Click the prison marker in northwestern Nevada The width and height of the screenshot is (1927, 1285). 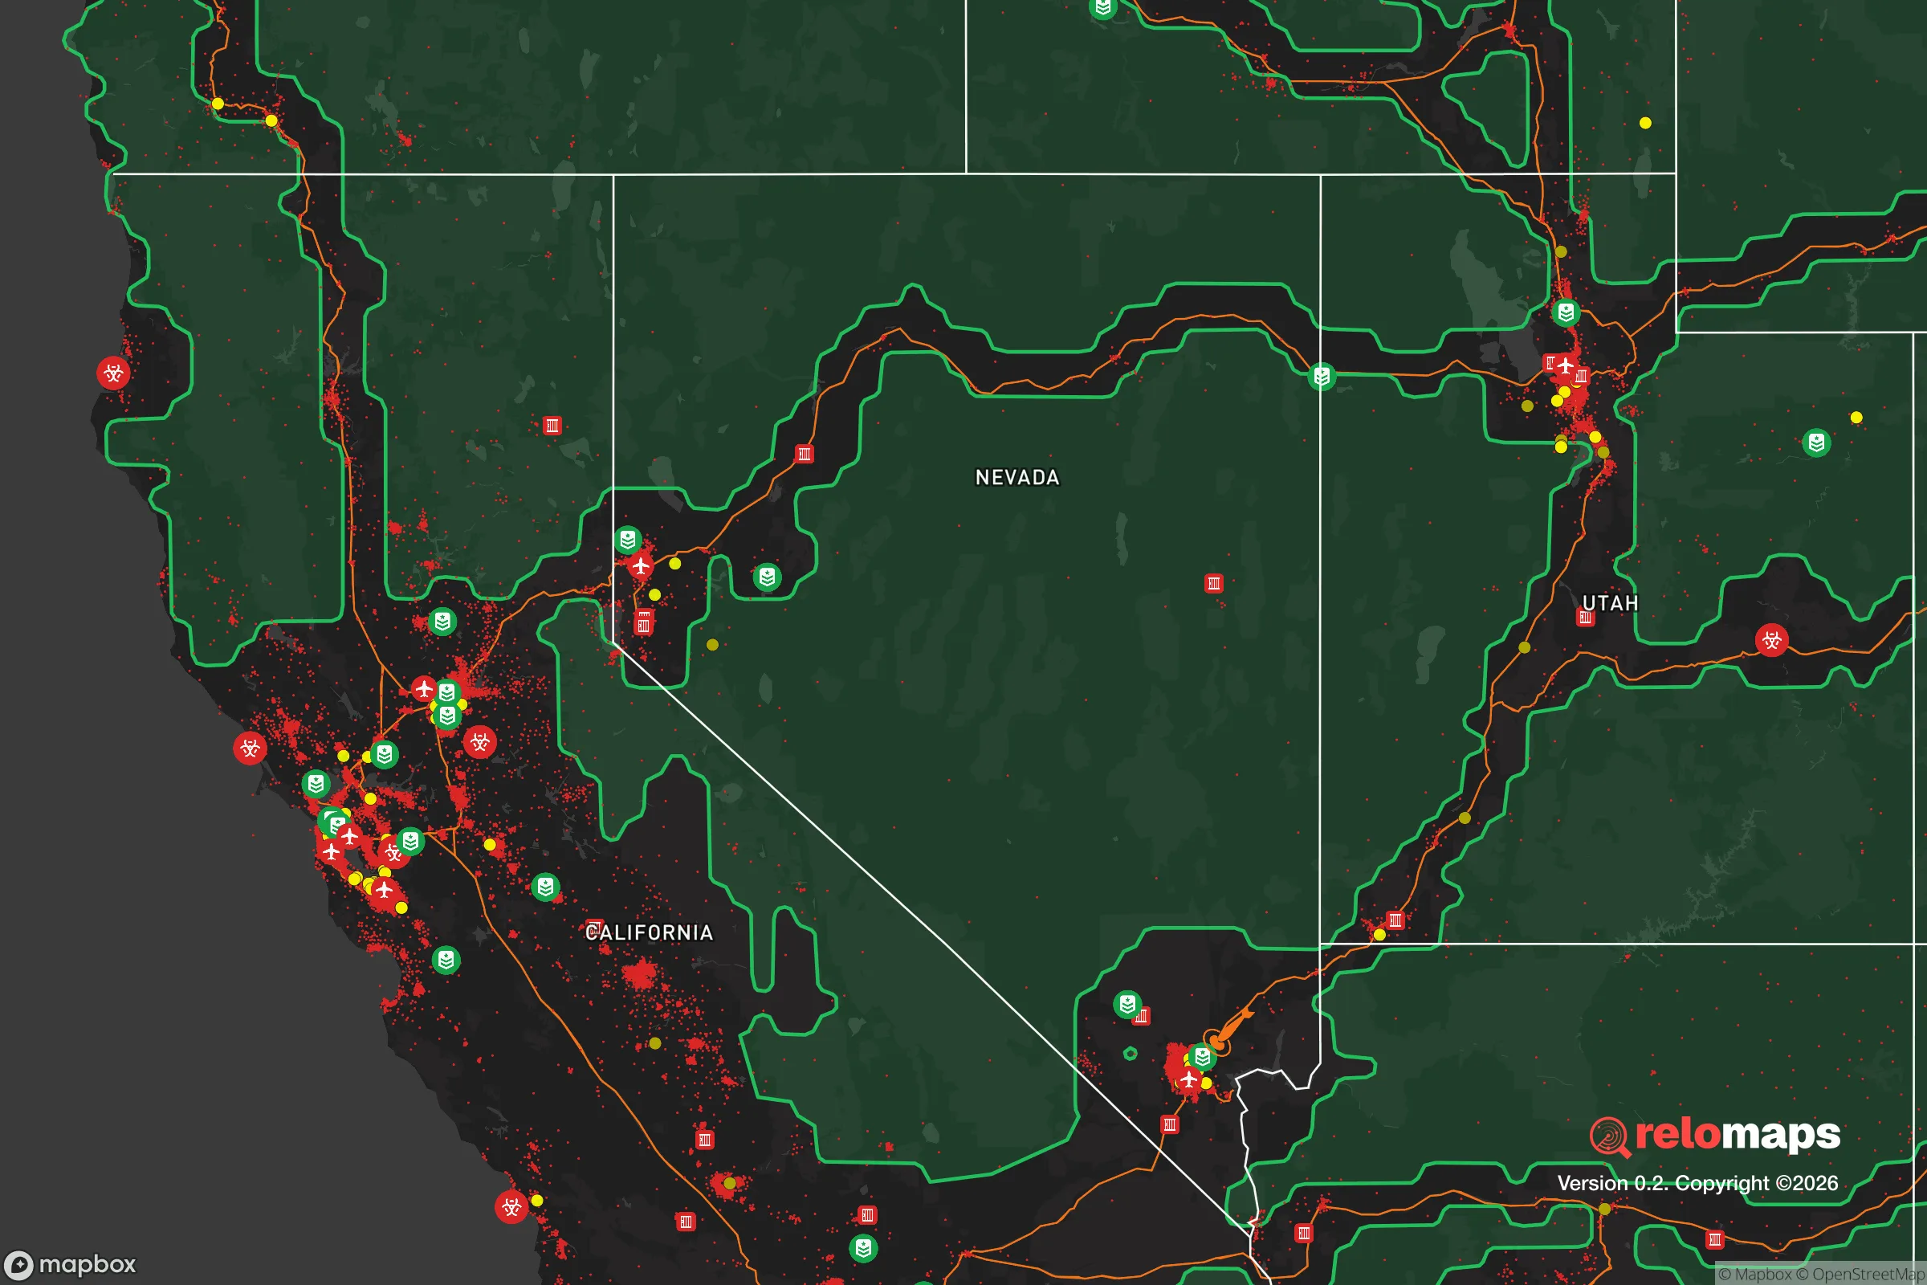pos(805,454)
